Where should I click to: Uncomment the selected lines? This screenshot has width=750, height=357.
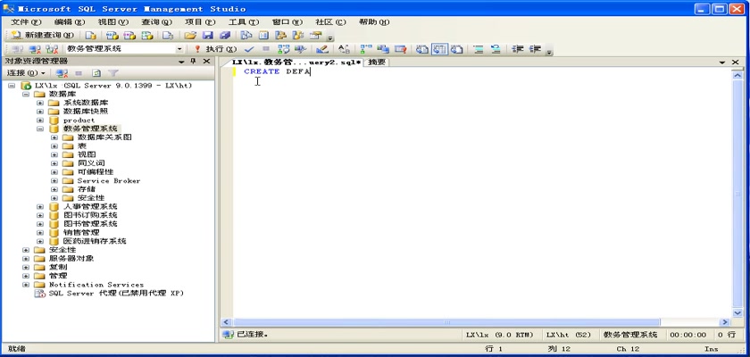496,49
